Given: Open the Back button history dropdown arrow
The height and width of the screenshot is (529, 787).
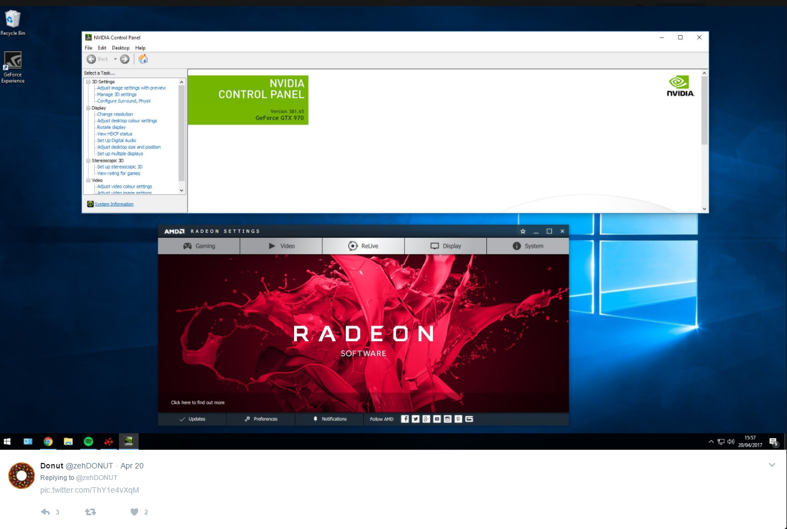Looking at the screenshot, I should 115,59.
